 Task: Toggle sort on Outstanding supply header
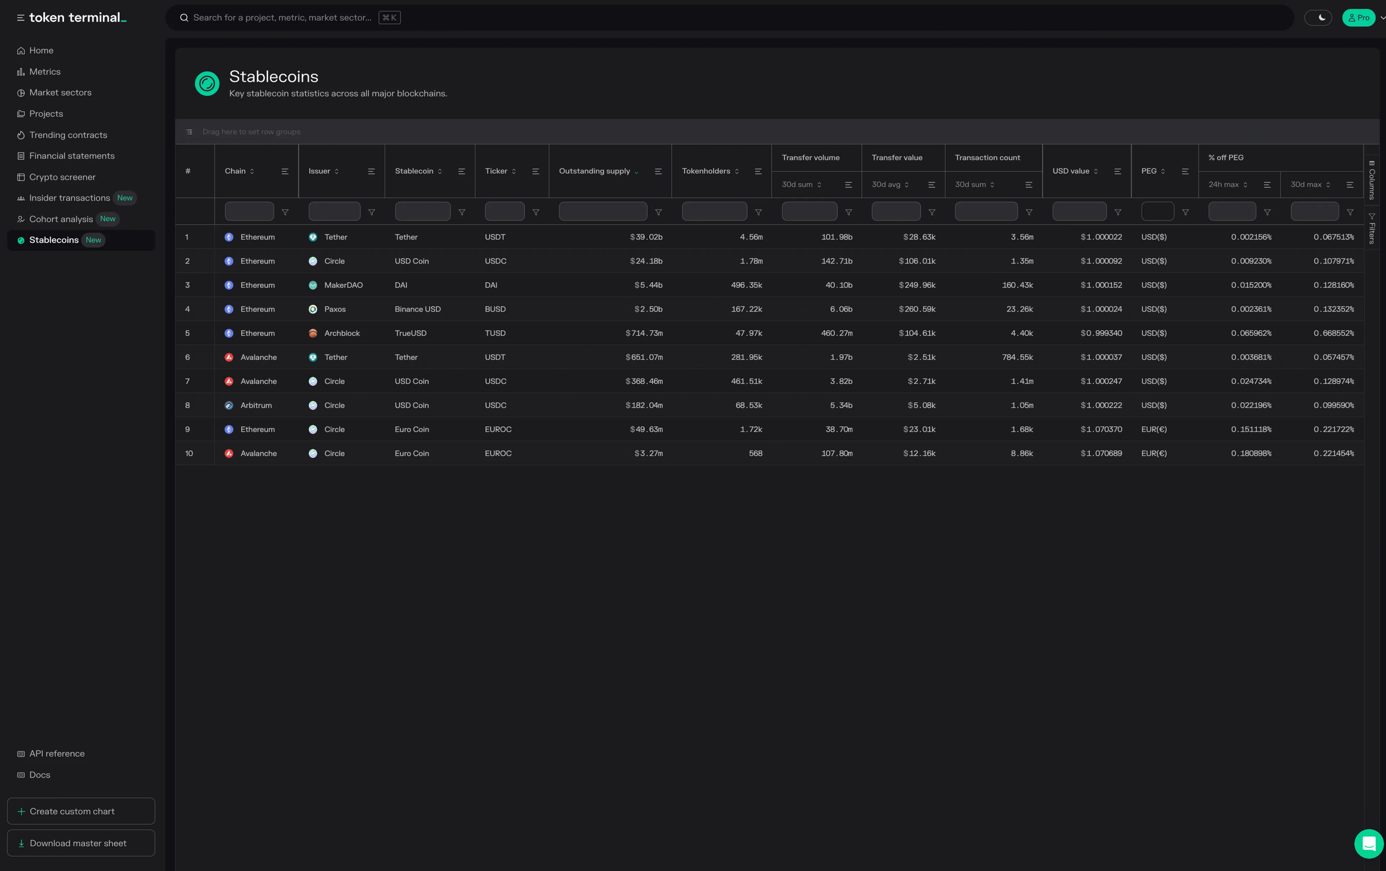pyautogui.click(x=594, y=171)
